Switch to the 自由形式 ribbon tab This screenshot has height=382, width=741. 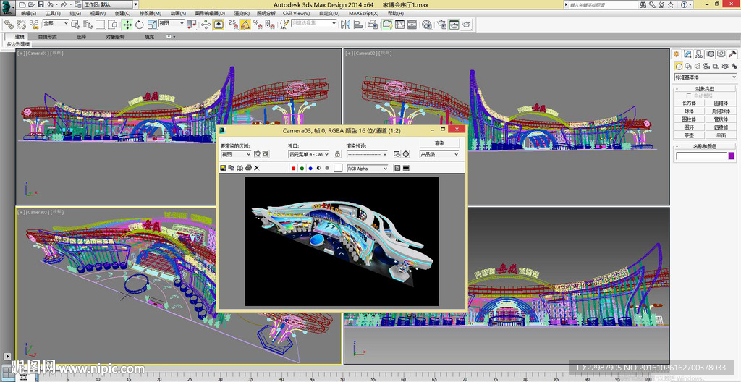[48, 36]
